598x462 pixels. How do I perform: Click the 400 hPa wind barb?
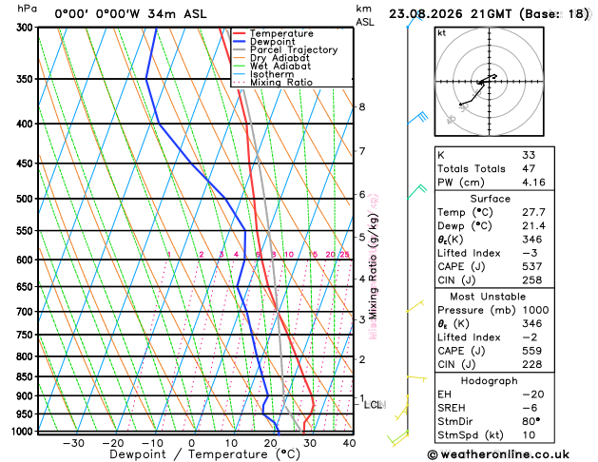click(x=417, y=118)
